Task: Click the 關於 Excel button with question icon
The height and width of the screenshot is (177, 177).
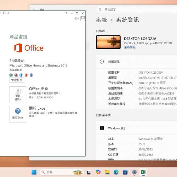Action: click(18, 114)
